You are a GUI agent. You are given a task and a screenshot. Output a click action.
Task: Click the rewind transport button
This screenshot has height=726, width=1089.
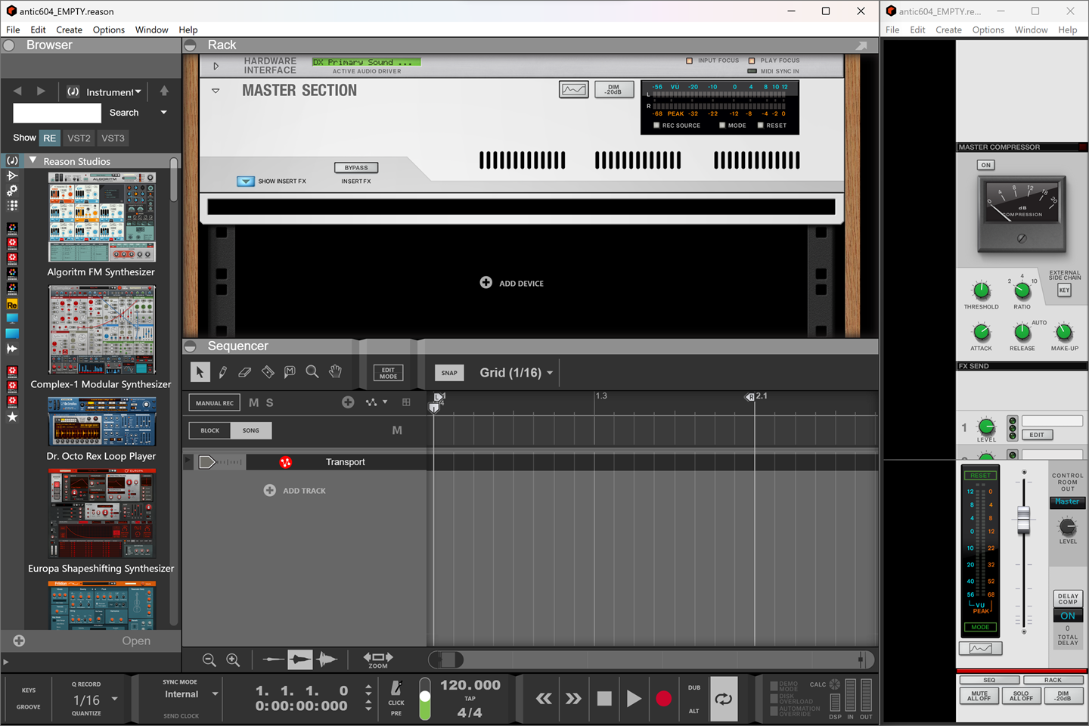544,699
